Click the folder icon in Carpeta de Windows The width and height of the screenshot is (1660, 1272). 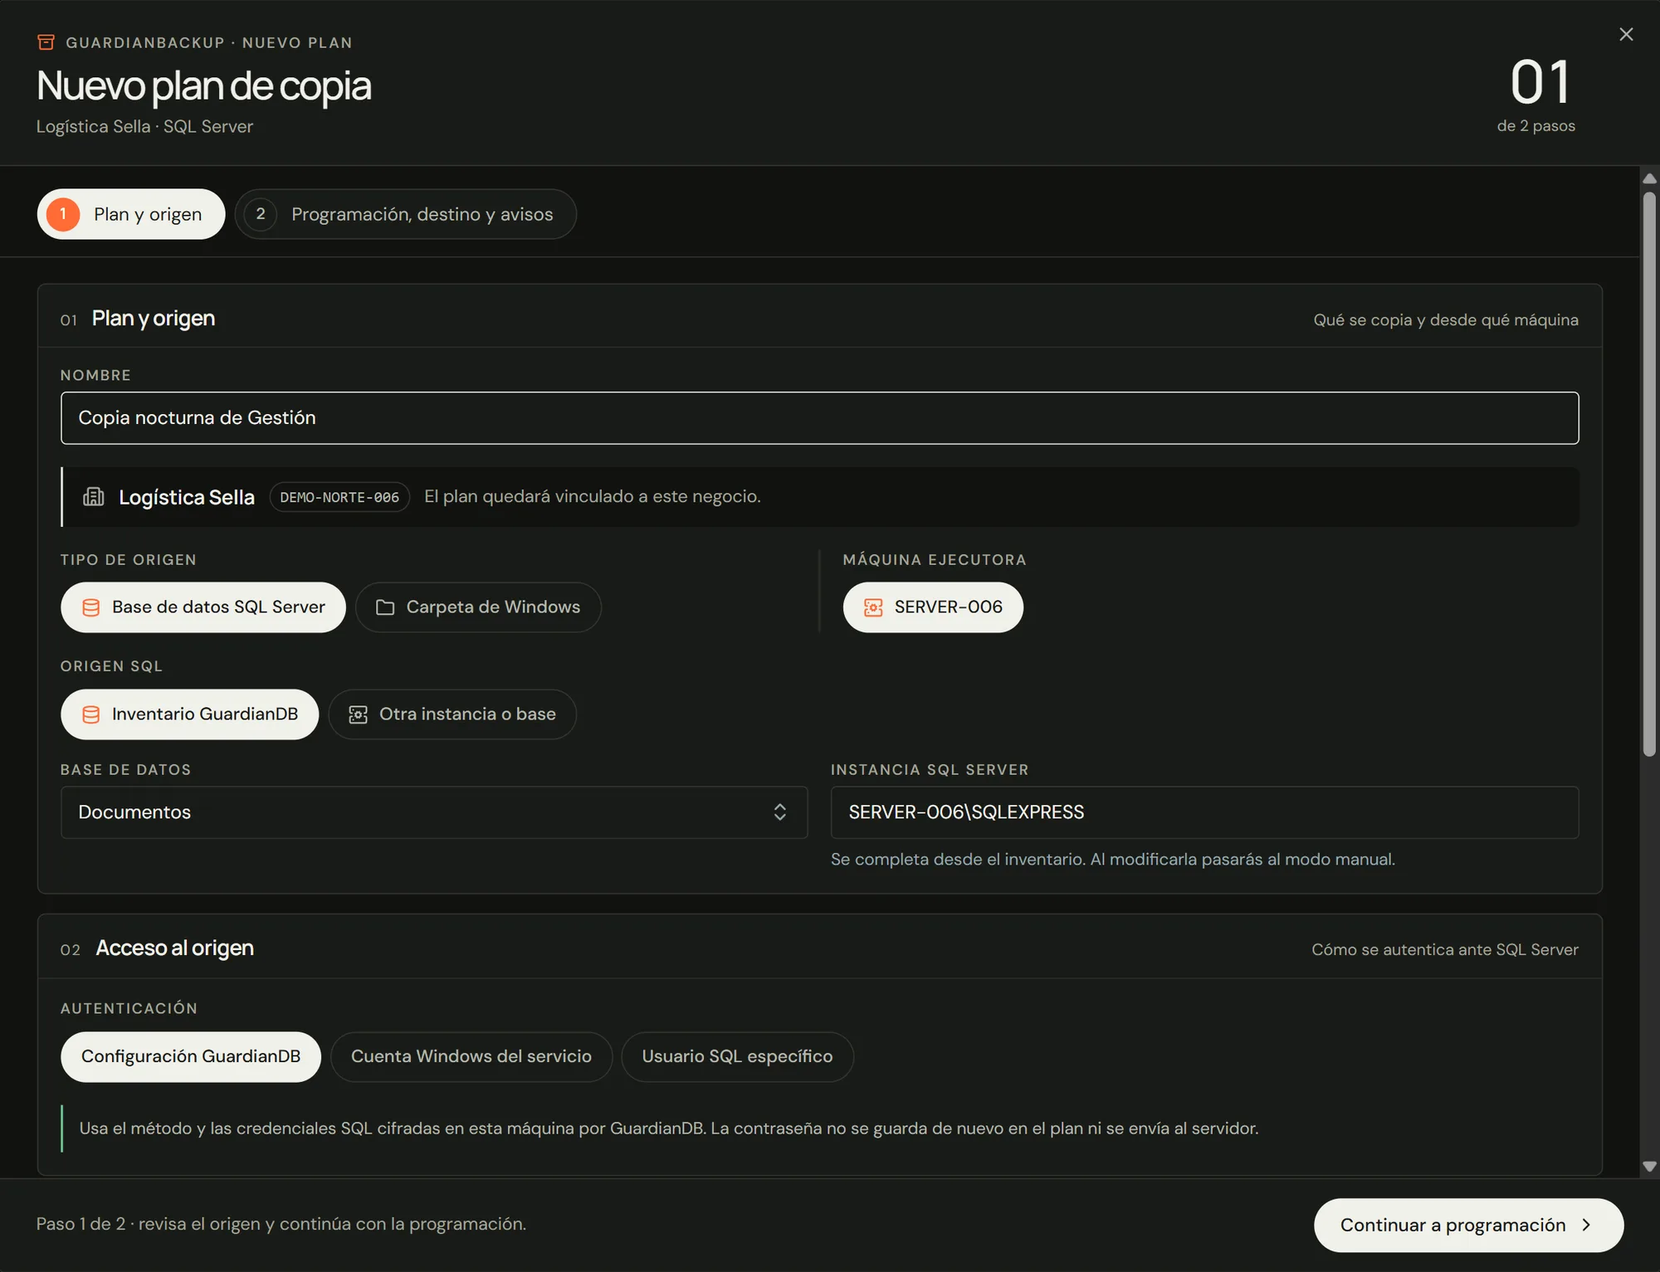385,607
